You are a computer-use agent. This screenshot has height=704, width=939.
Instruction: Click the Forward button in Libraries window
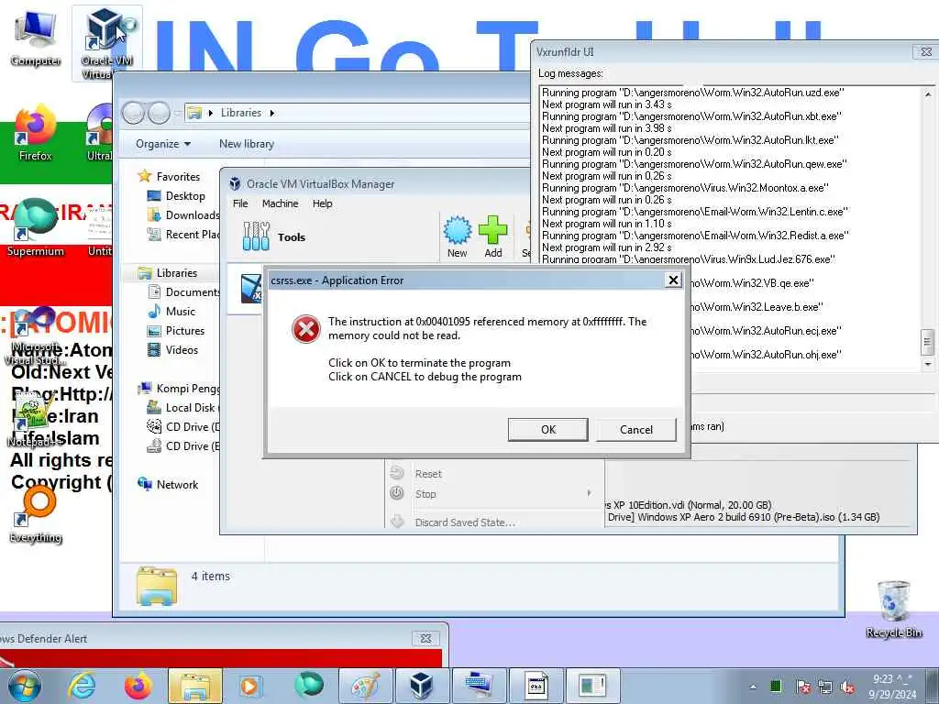pyautogui.click(x=159, y=113)
